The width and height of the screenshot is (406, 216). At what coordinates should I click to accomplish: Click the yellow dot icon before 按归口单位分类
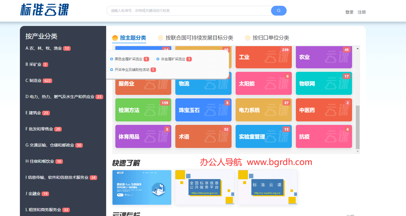pyautogui.click(x=248, y=38)
